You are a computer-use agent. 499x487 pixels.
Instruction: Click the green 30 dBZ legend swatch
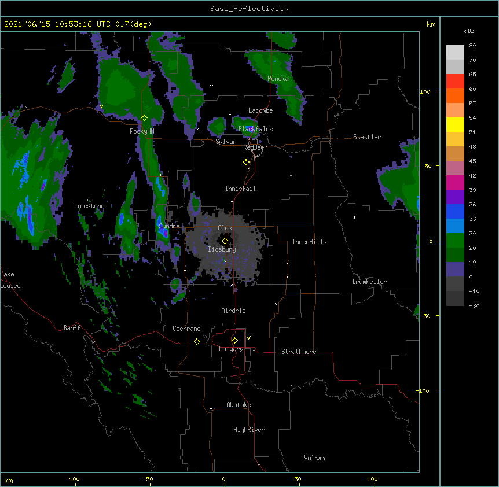[x=455, y=241]
